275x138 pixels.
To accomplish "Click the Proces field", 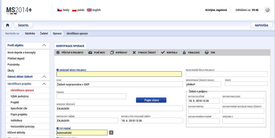I will click(91, 96).
